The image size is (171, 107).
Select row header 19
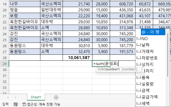click(5, 4)
